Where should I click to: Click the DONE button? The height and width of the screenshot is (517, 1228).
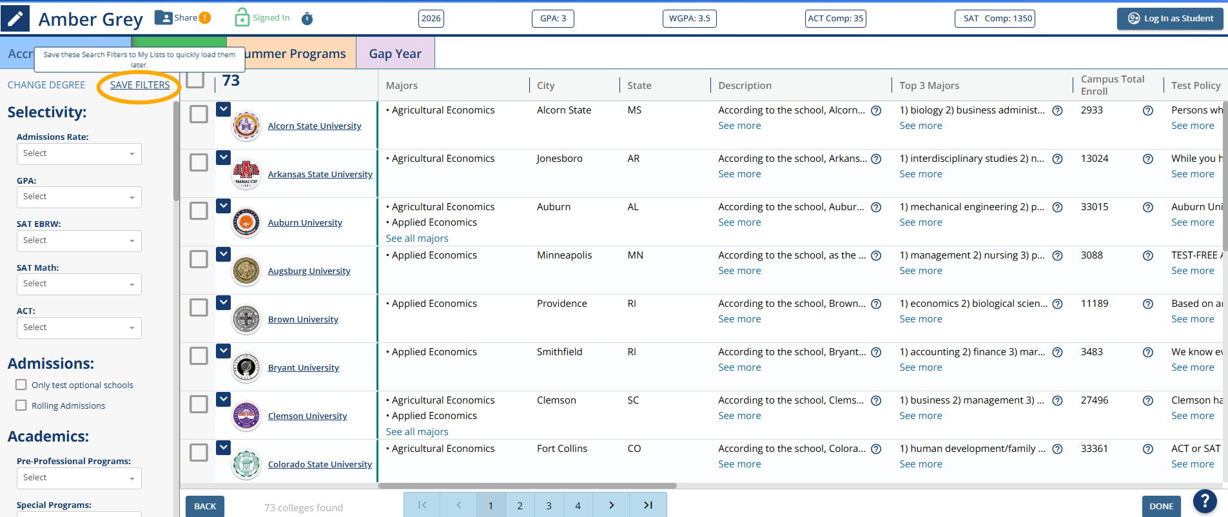[x=1161, y=506]
